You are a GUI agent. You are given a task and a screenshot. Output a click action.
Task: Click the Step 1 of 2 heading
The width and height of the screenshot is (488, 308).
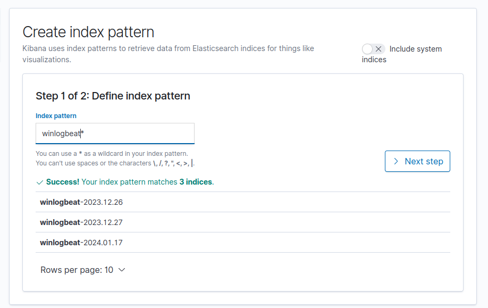point(113,96)
